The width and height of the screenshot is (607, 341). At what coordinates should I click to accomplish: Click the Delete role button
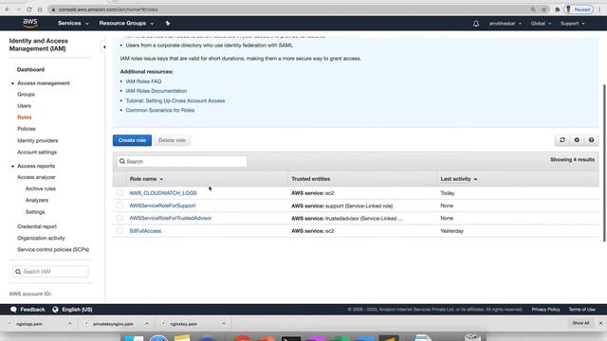172,140
